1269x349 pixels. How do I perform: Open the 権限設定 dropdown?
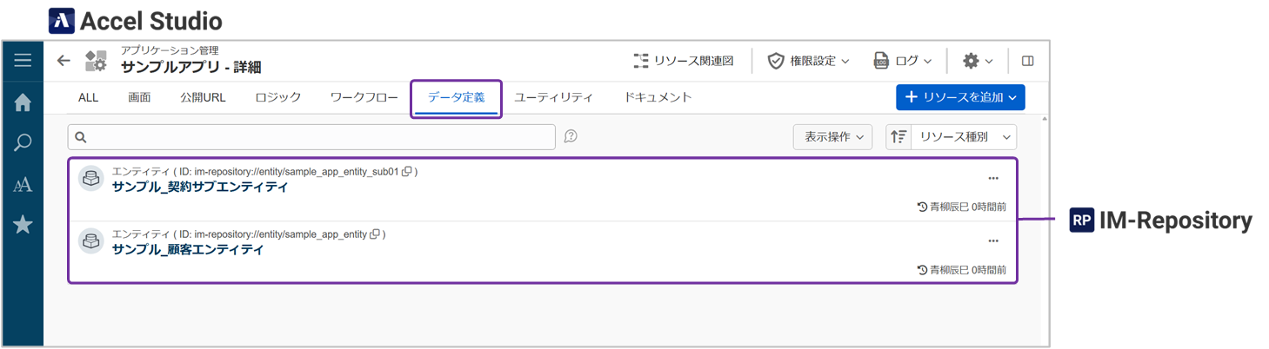[x=808, y=61]
